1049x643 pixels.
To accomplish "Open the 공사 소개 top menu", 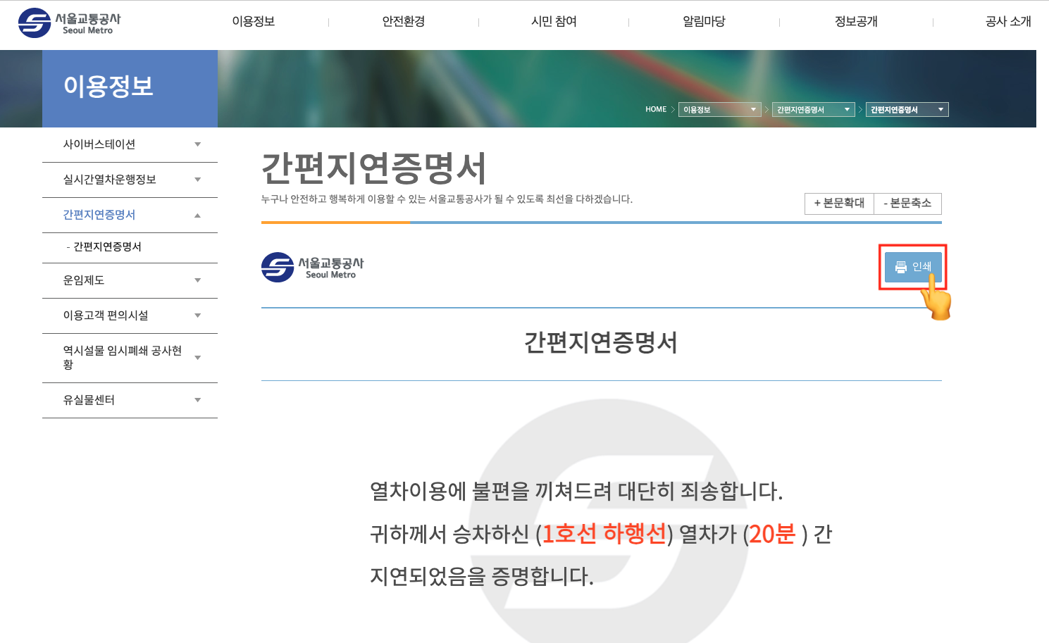I will pos(1008,22).
